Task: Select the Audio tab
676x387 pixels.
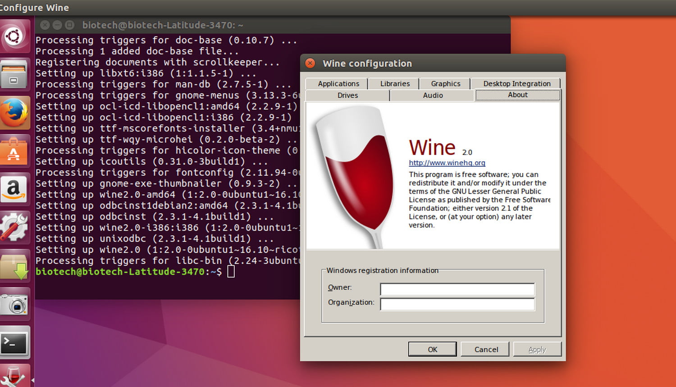Action: pyautogui.click(x=433, y=96)
